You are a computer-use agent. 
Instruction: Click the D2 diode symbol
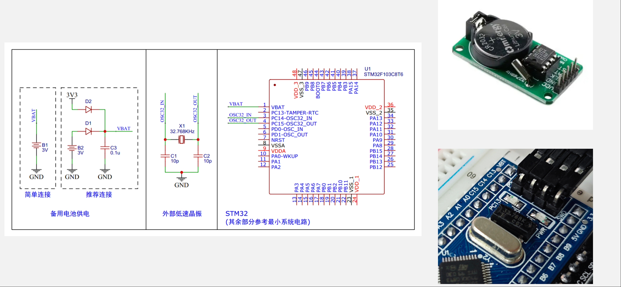[x=88, y=109]
